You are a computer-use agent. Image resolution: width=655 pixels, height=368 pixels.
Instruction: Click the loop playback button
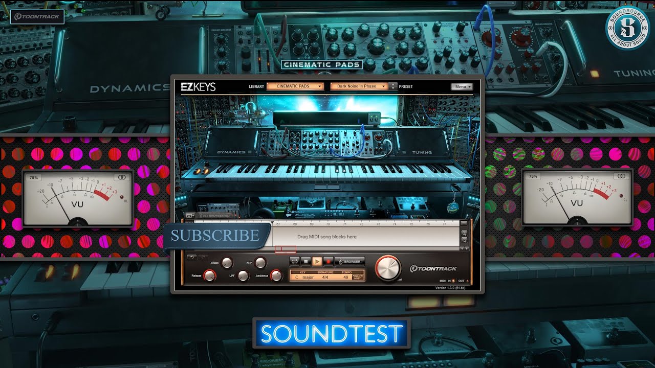(x=295, y=261)
